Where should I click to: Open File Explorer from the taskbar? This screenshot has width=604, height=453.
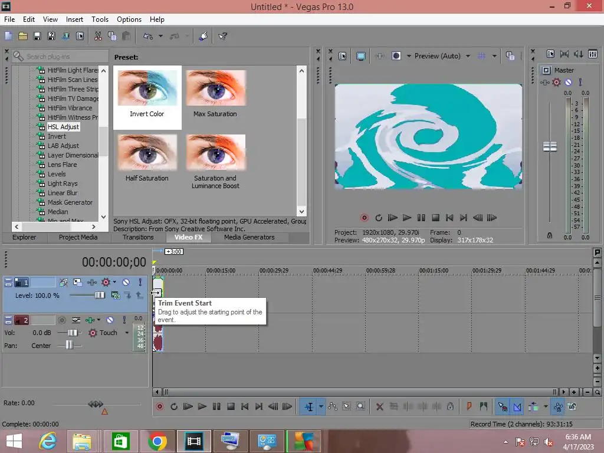pos(82,441)
